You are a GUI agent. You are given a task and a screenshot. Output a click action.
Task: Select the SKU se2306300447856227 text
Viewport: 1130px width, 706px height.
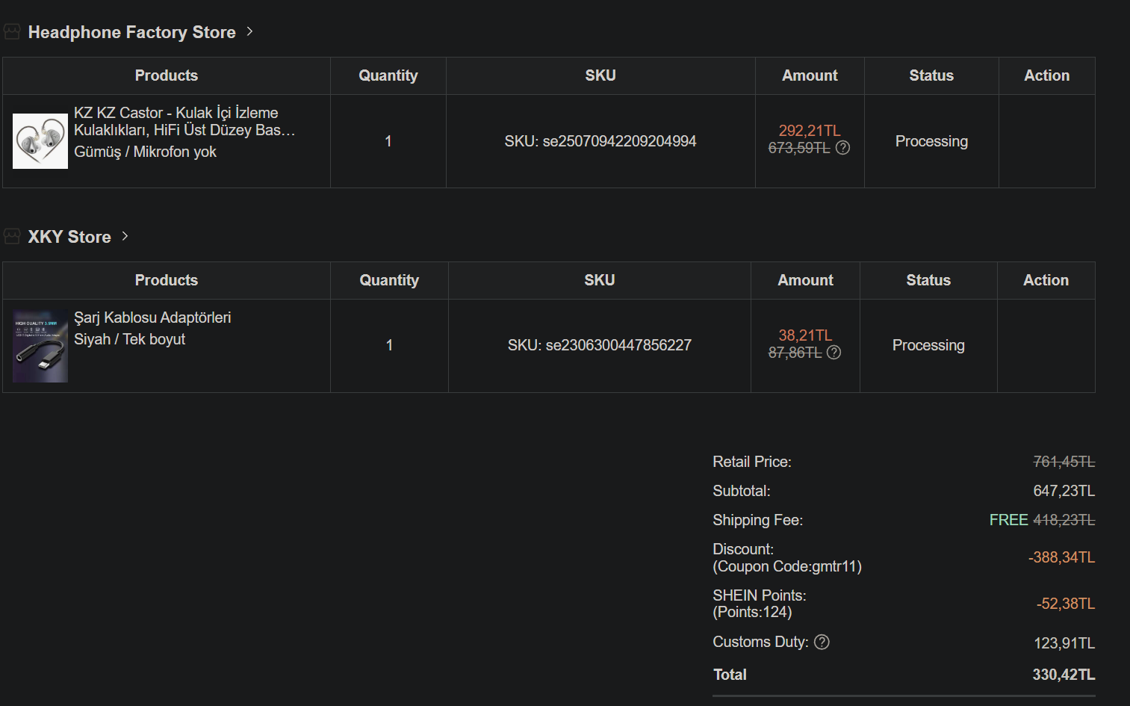point(599,345)
